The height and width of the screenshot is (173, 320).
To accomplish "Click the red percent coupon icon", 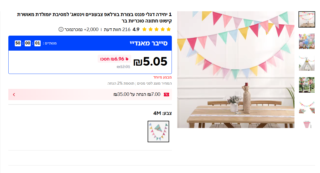I will click(x=166, y=94).
